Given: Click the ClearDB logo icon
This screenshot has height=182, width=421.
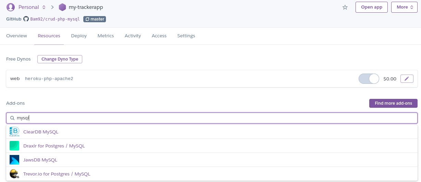Looking at the screenshot, I should pyautogui.click(x=14, y=132).
